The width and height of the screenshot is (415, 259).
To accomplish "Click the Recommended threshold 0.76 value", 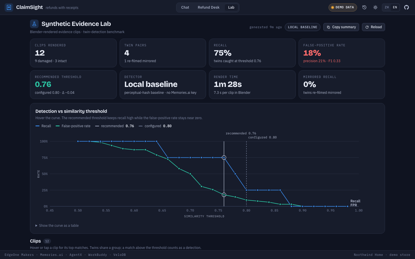I will 43,84.
